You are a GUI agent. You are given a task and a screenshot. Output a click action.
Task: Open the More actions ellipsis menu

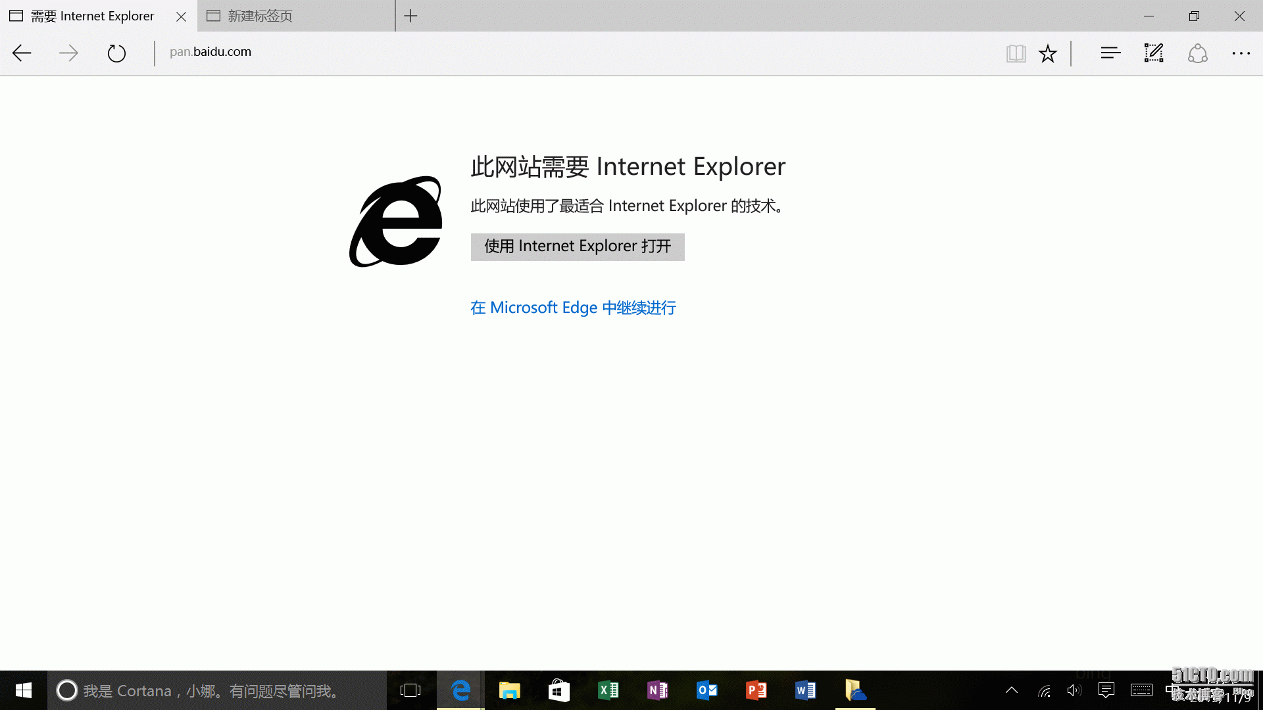(x=1241, y=53)
